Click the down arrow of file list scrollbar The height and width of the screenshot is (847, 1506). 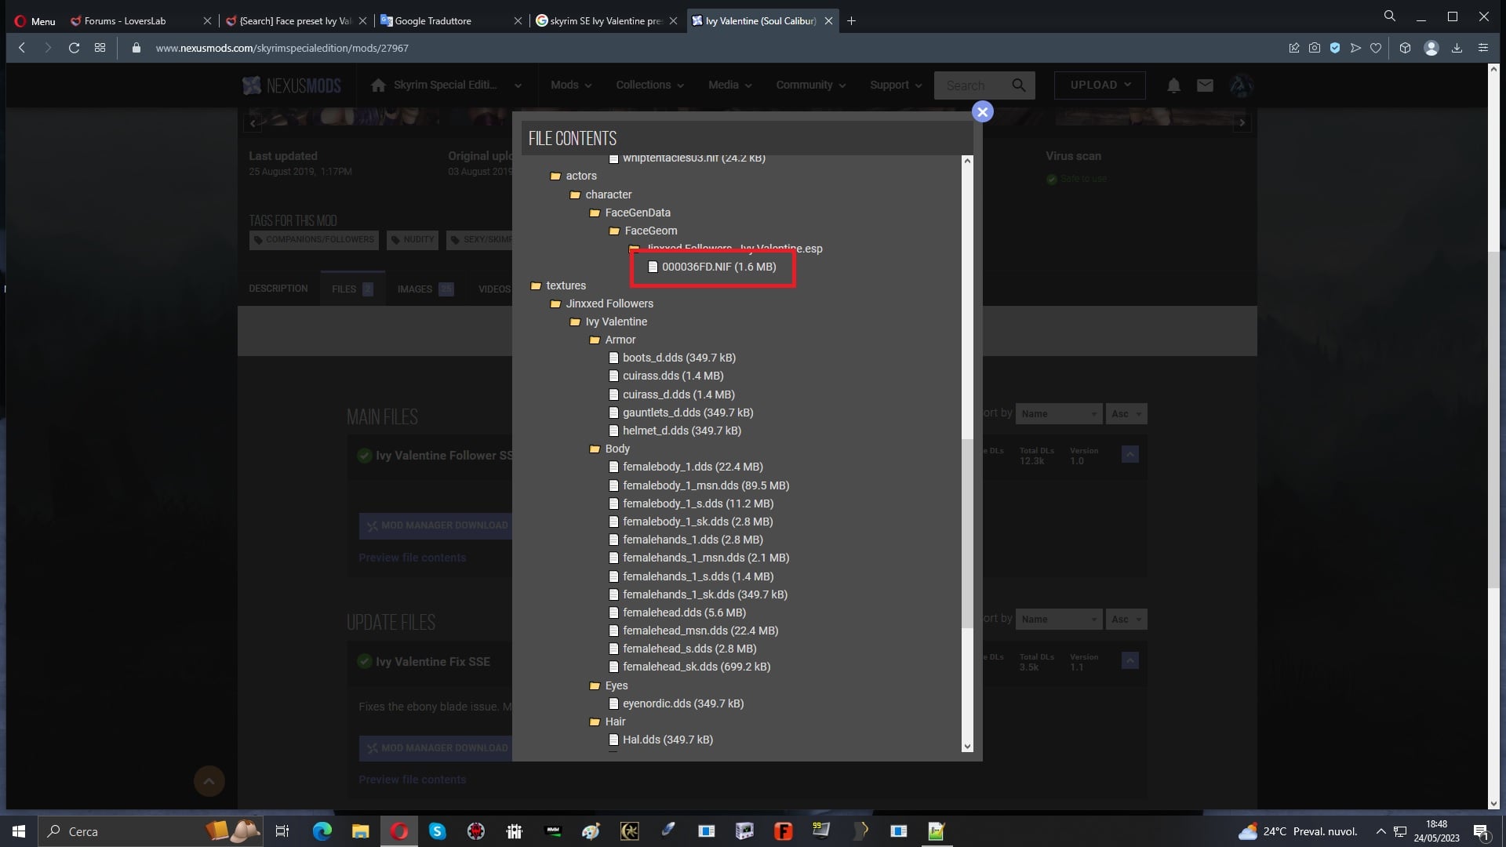(967, 747)
